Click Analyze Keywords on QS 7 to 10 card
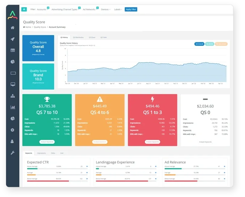The width and height of the screenshot is (245, 197). [x=47, y=142]
